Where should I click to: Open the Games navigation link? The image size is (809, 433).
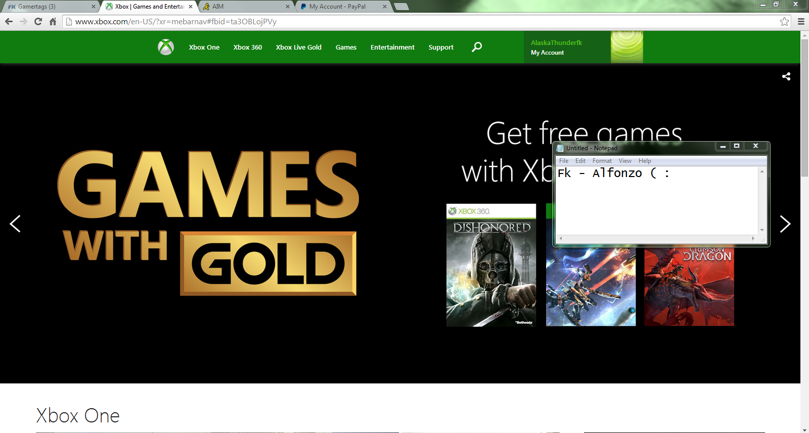point(346,47)
